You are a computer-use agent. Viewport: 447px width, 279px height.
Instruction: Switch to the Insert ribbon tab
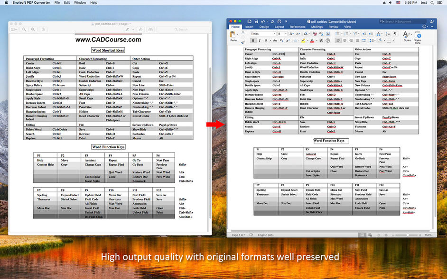click(250, 27)
